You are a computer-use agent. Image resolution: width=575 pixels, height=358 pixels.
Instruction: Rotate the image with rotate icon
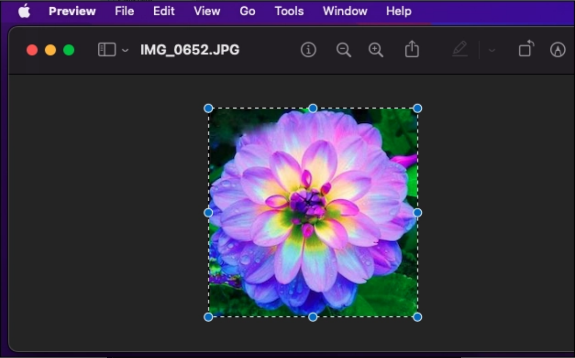pos(526,49)
